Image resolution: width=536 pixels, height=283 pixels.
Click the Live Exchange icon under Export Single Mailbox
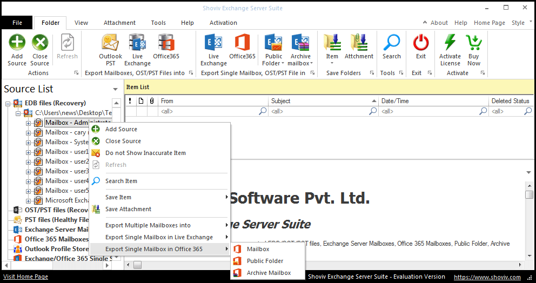tap(213, 42)
